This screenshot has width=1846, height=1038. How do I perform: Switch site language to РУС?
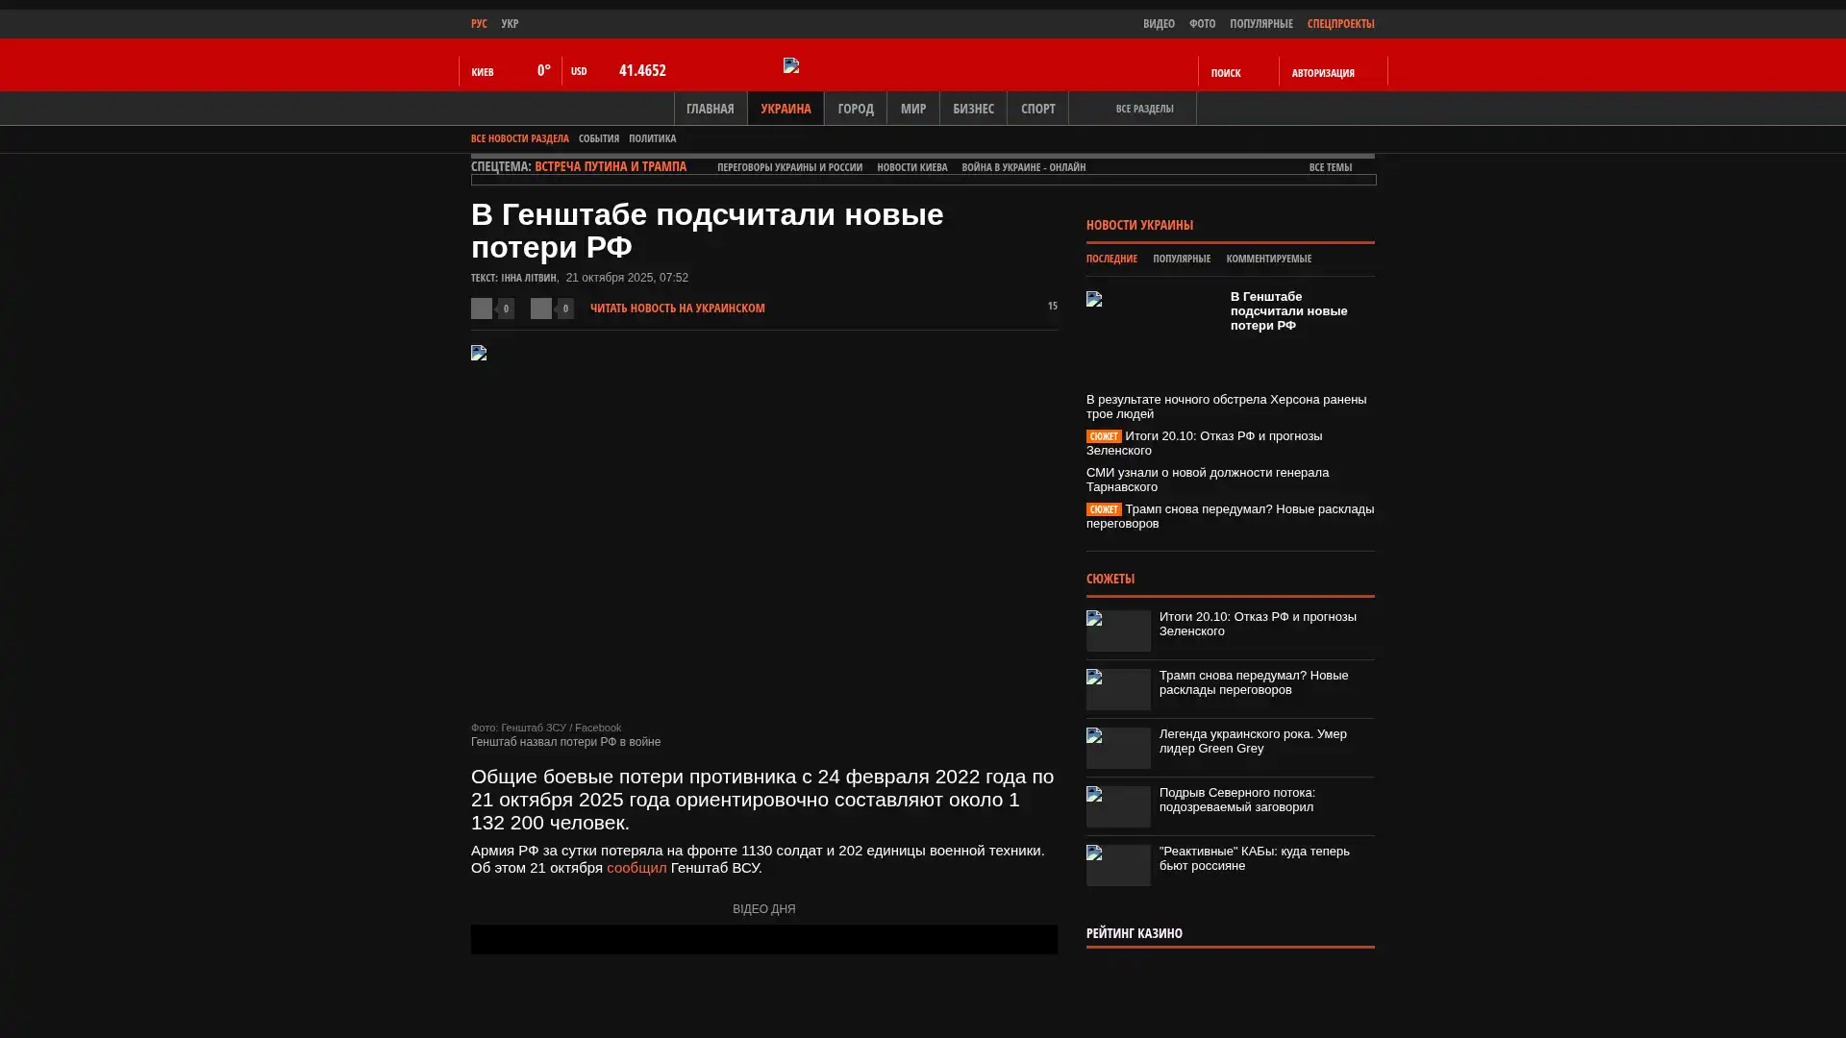pos(479,23)
